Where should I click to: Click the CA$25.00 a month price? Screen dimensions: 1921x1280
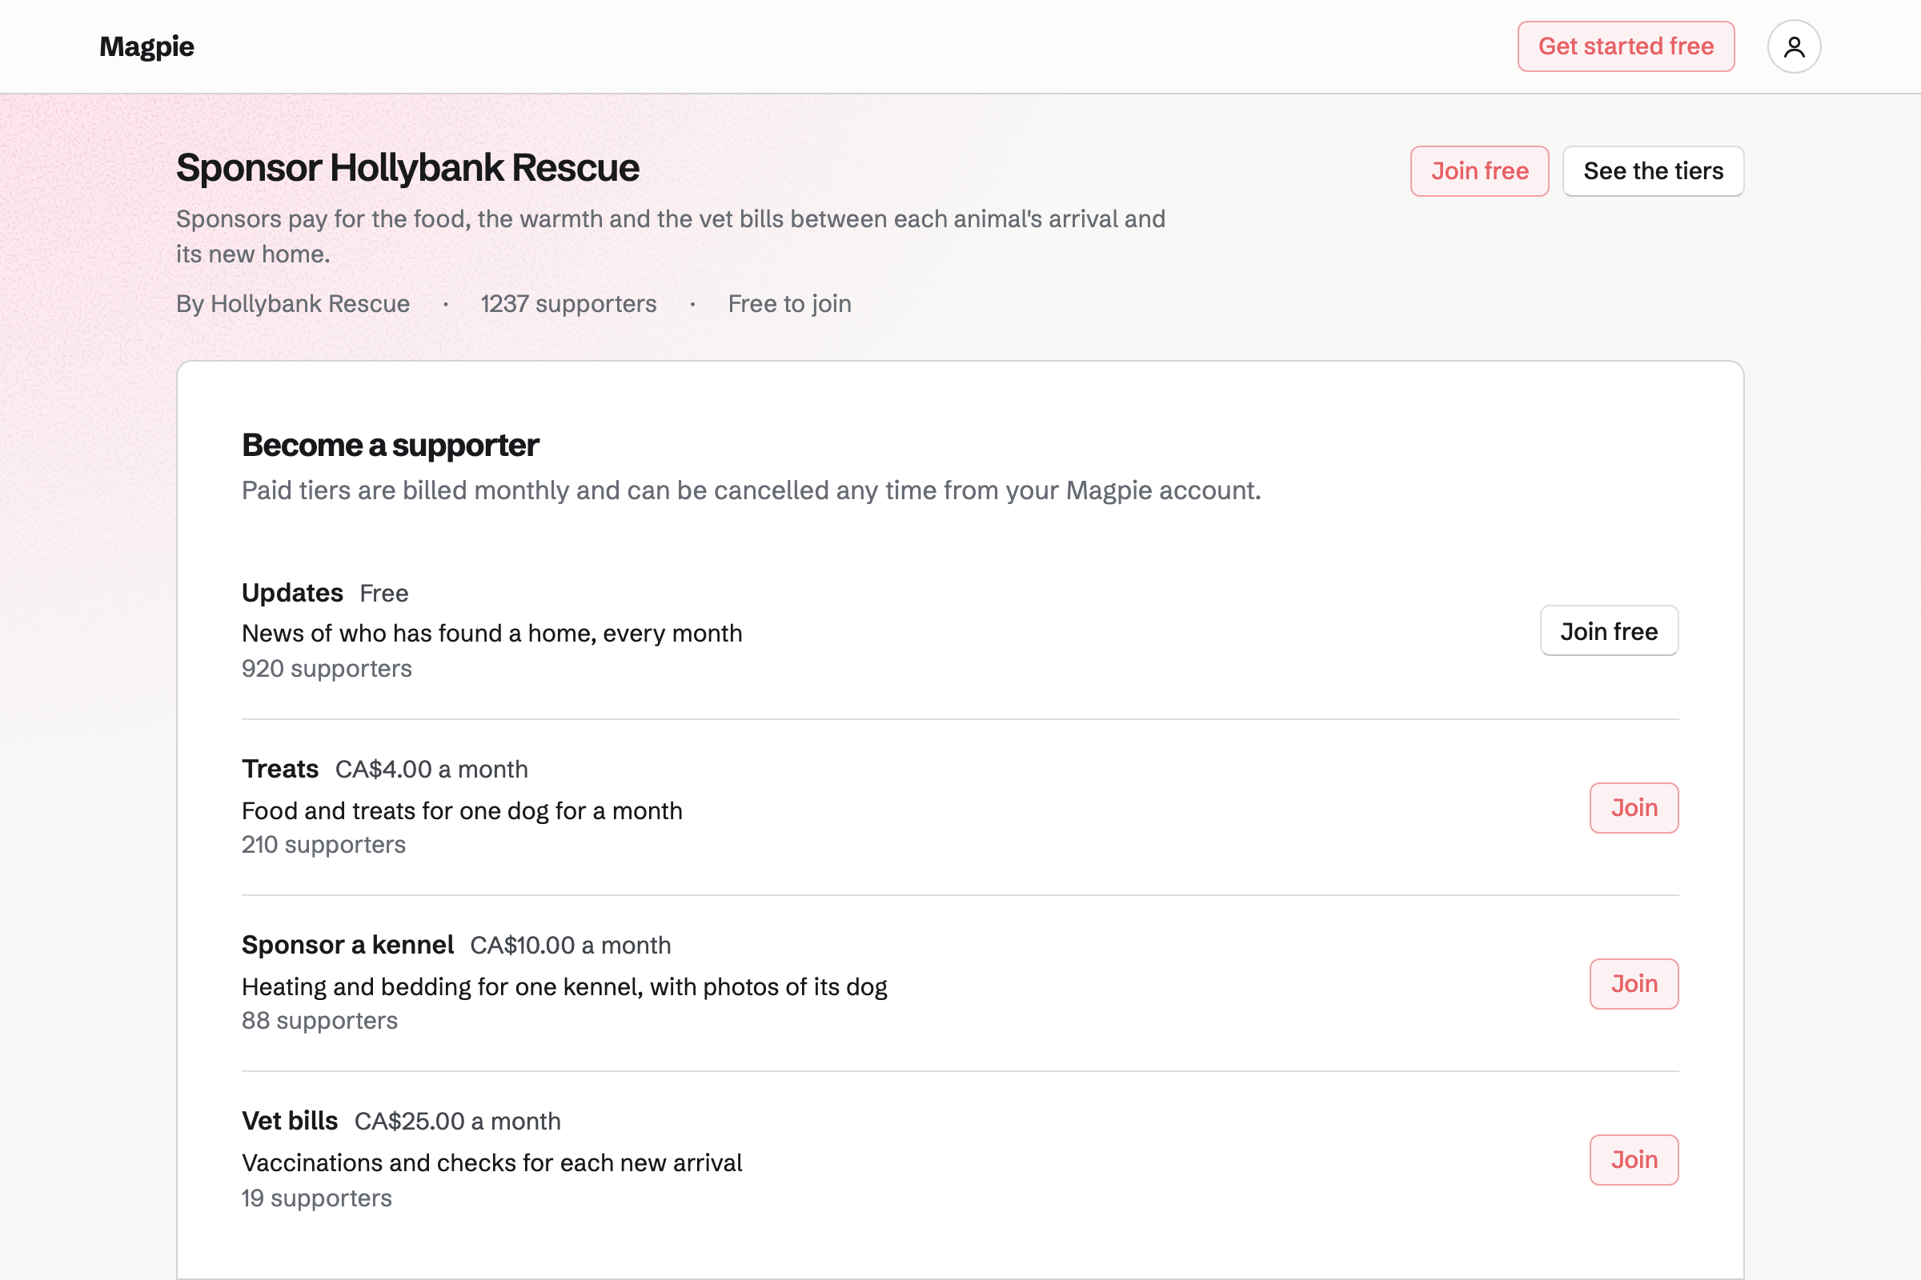[x=458, y=1122]
